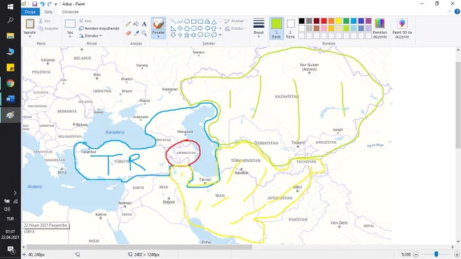Activate 2. Renk background color box
The height and width of the screenshot is (259, 461).
click(290, 28)
